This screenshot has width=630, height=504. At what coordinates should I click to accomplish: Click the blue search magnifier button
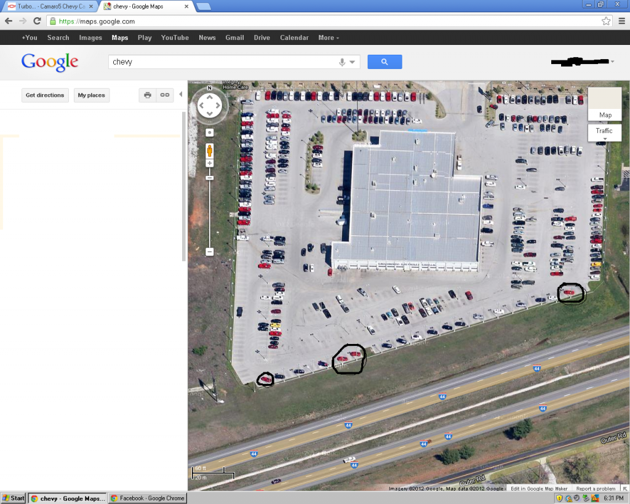(x=385, y=62)
